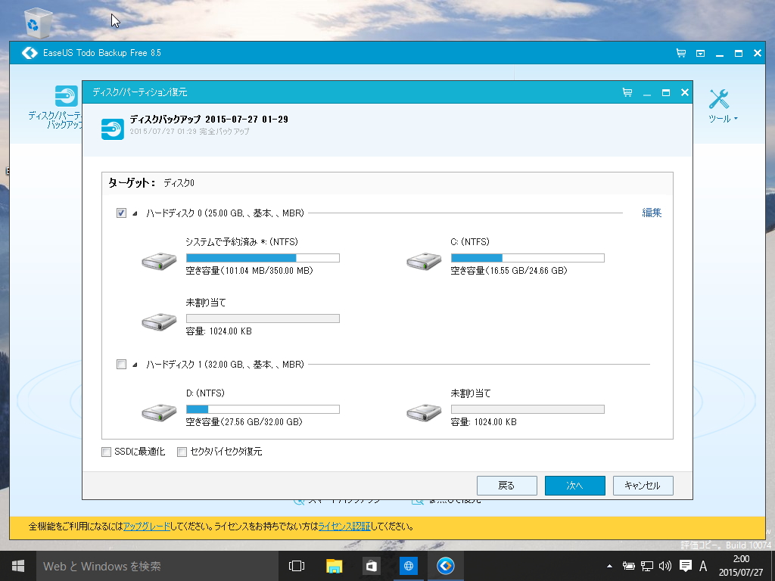Select the unallocated drive icon on hard disk 0
The width and height of the screenshot is (775, 581).
point(159,322)
